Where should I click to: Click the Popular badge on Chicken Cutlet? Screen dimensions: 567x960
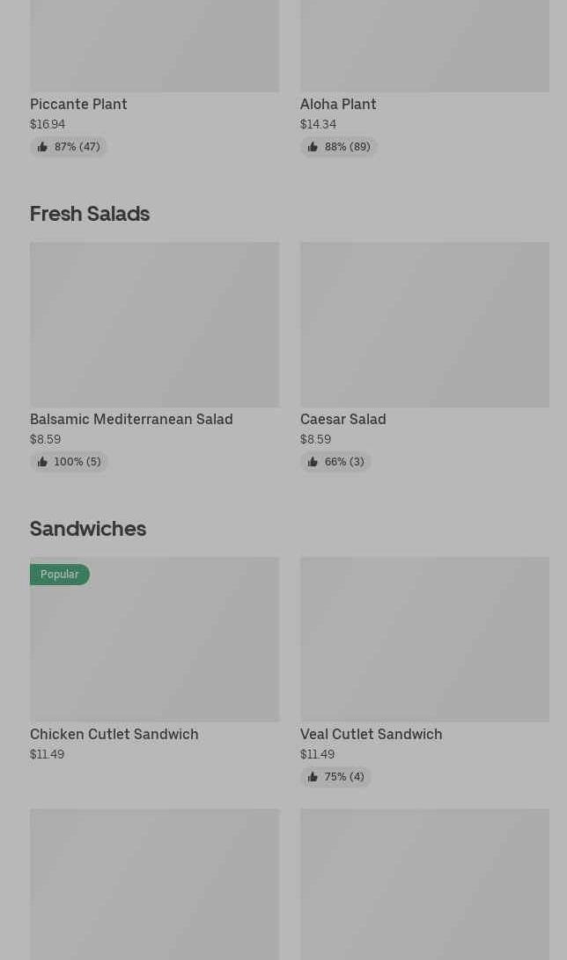click(60, 575)
